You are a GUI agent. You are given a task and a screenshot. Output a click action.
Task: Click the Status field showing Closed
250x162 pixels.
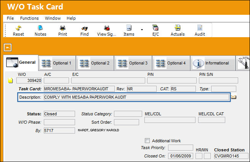point(59,114)
